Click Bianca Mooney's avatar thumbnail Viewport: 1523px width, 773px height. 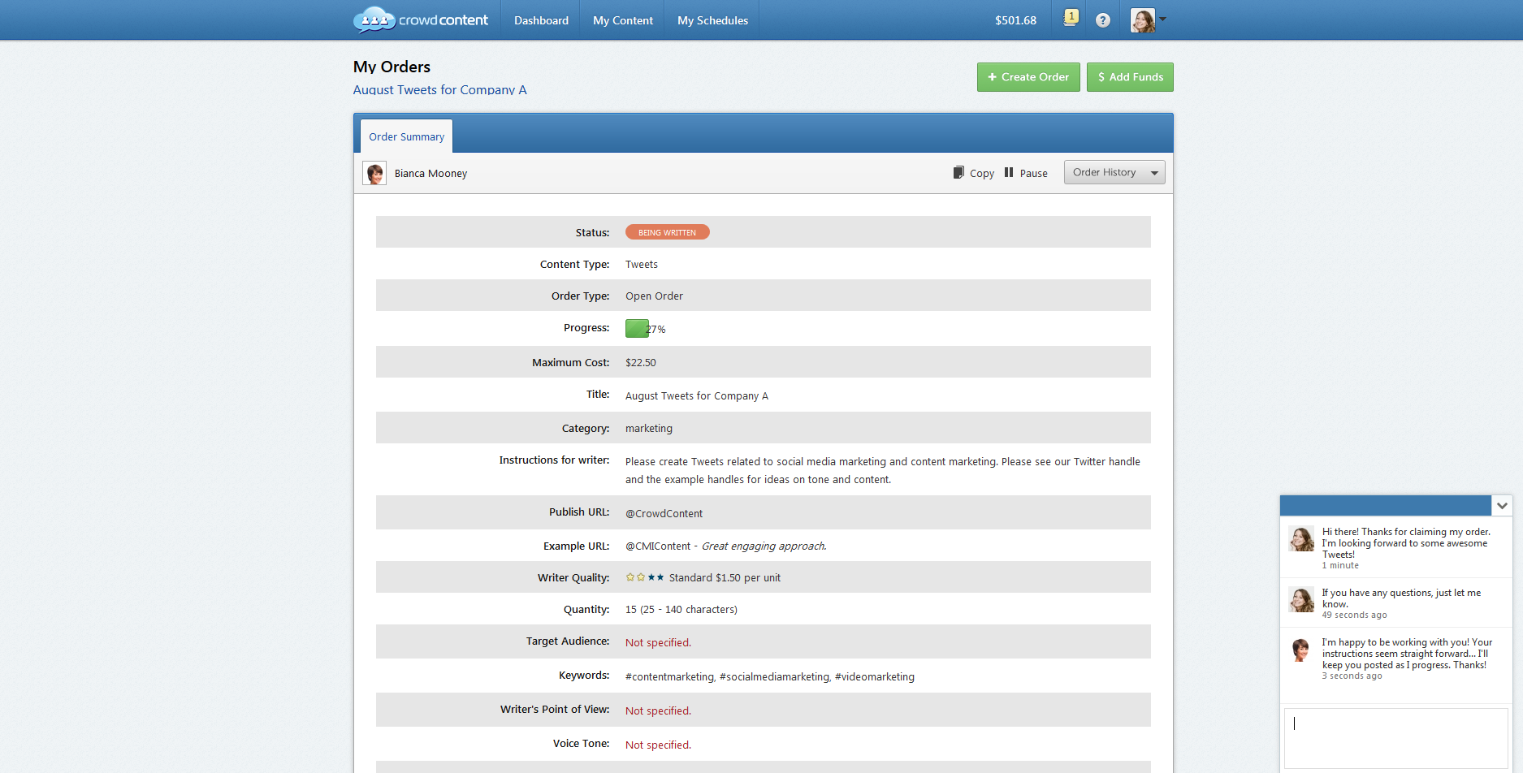pyautogui.click(x=374, y=174)
